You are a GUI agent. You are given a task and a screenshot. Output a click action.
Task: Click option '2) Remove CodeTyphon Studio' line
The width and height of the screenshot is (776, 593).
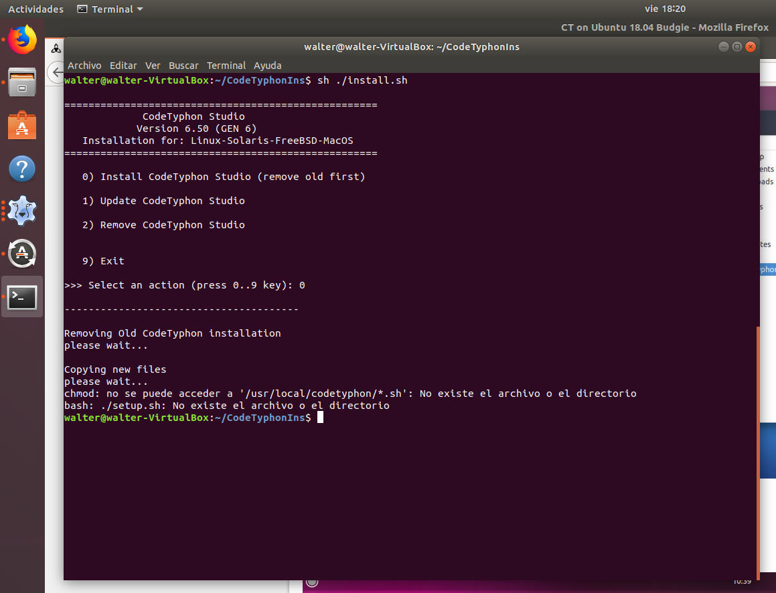(x=163, y=225)
